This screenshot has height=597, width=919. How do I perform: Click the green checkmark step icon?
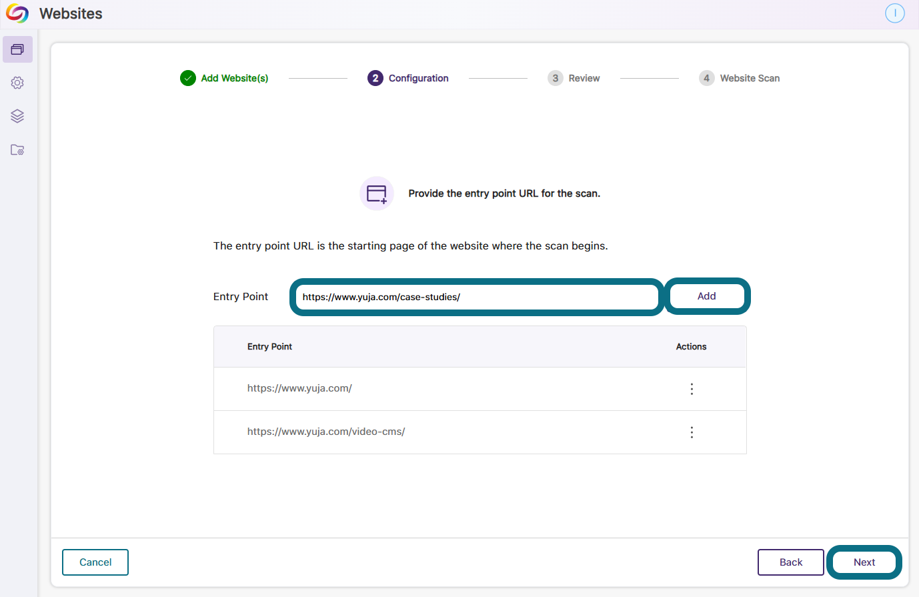click(x=188, y=78)
